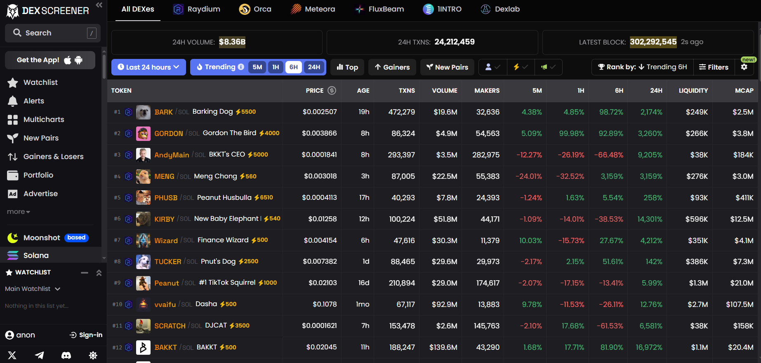The width and height of the screenshot is (761, 363).
Task: Collapse the sidebar with double chevron
Action: (x=99, y=5)
